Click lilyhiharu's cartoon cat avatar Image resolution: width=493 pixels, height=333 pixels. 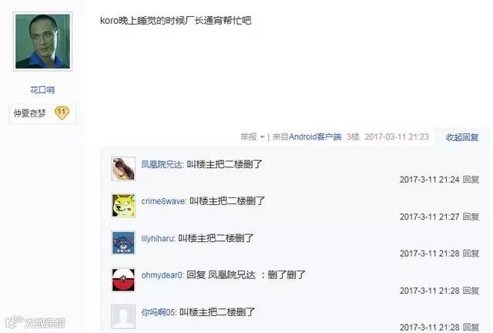[123, 243]
